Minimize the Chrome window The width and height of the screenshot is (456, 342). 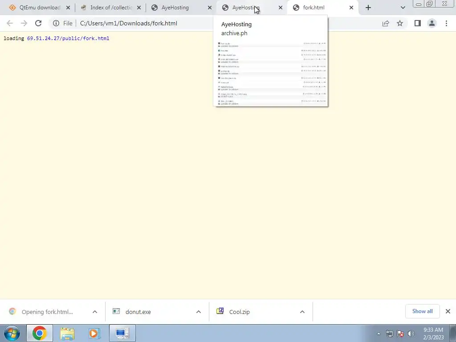[x=419, y=4]
